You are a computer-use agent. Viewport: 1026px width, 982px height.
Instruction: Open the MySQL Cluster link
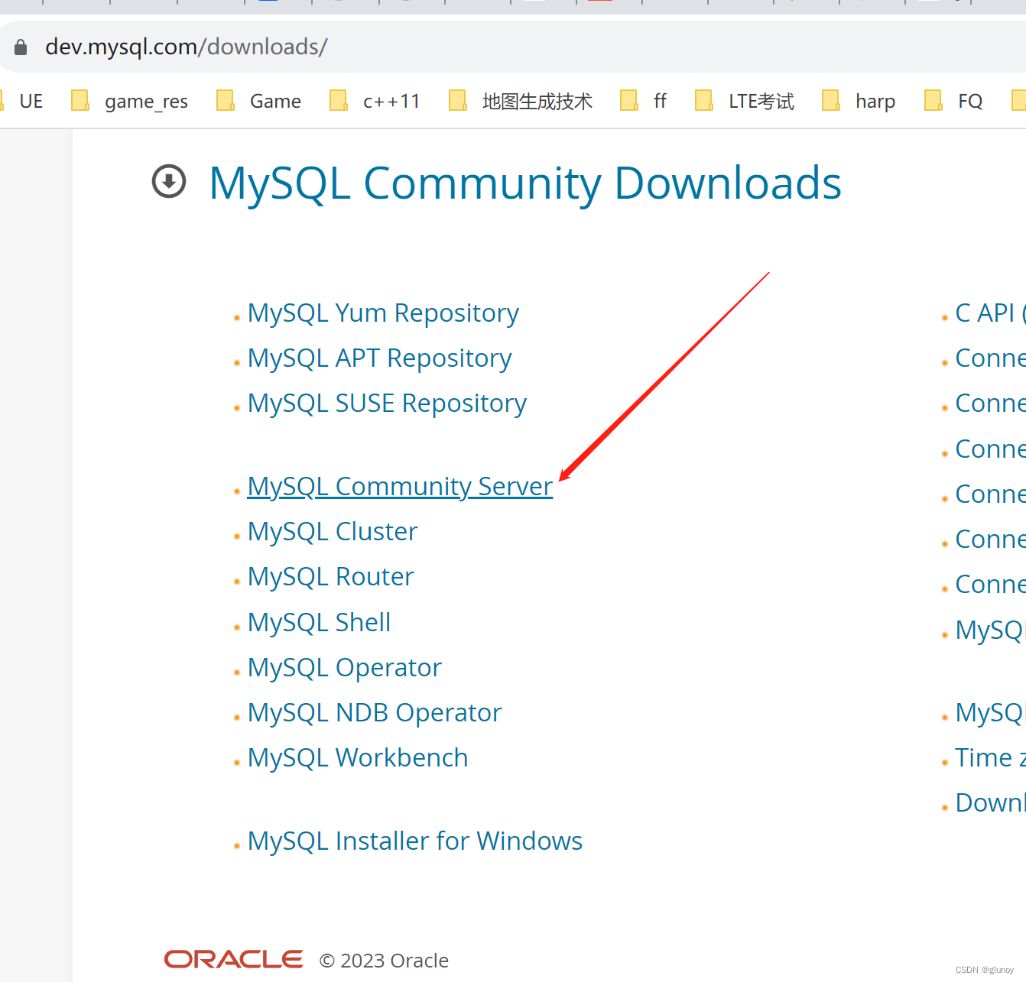click(332, 531)
